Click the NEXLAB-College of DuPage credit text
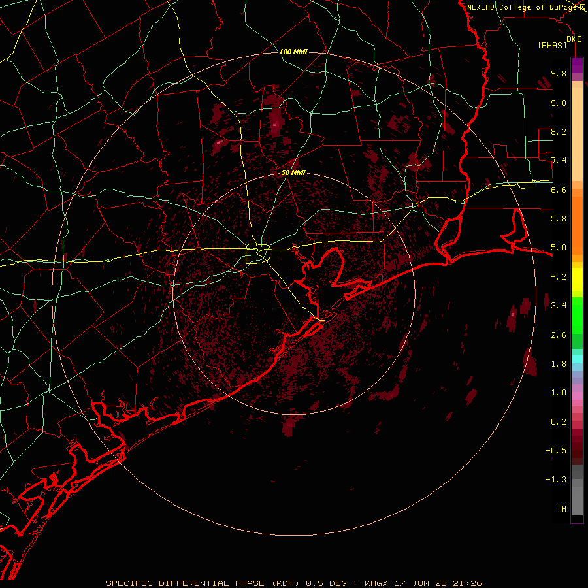Viewport: 588px width, 588px height. coord(522,7)
